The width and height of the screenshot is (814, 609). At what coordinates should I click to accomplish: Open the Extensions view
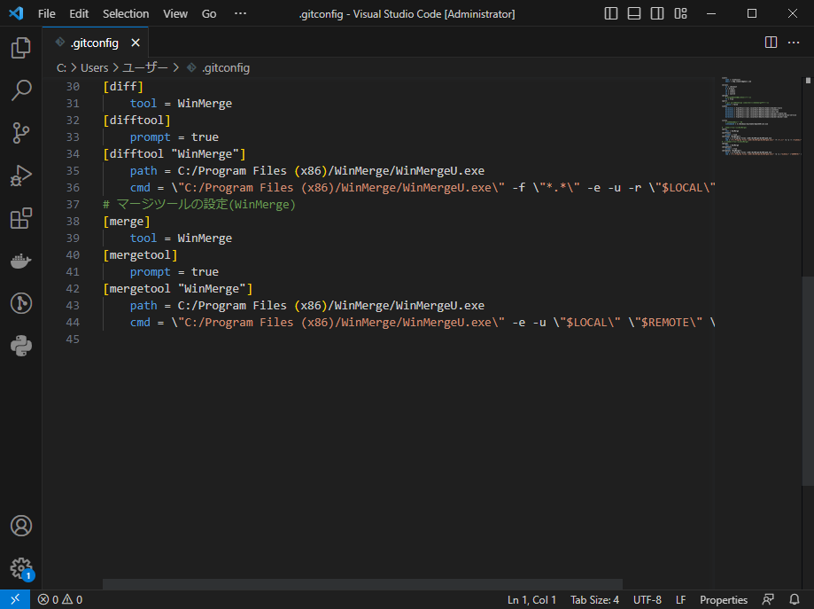[21, 217]
